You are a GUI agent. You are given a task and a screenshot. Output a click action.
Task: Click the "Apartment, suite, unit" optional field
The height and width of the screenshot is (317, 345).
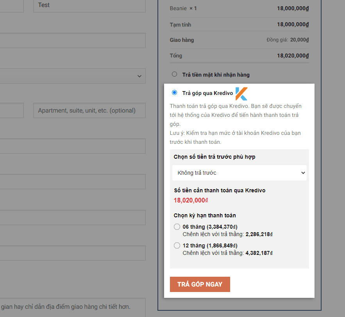[x=89, y=110]
